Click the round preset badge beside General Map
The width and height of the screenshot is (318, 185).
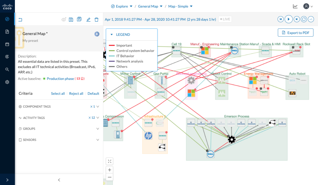(x=97, y=34)
